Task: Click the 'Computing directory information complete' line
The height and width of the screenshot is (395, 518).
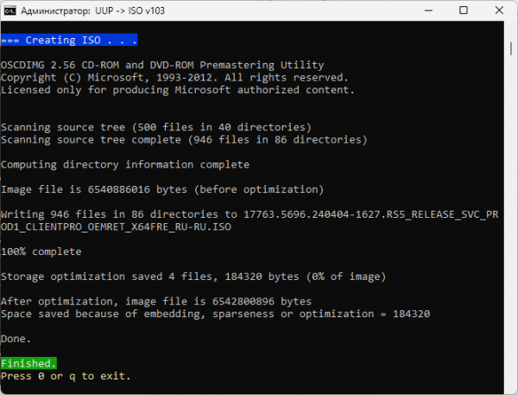Action: pos(125,165)
